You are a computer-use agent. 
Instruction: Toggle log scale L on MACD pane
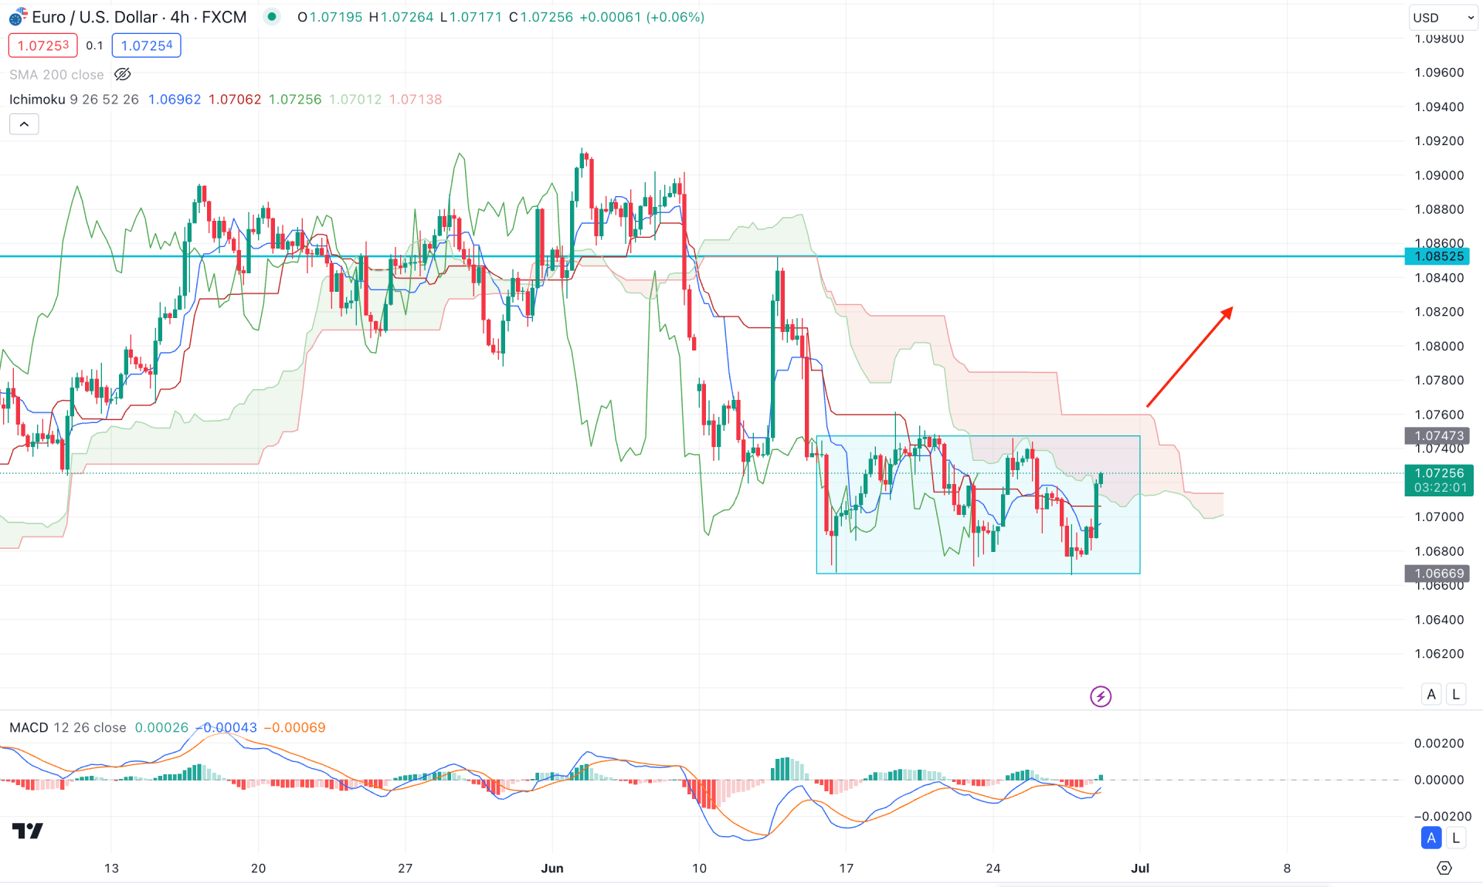point(1456,838)
